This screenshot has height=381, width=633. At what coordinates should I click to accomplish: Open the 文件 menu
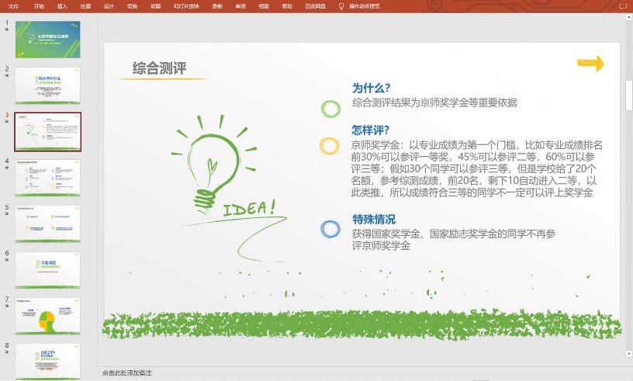13,5
